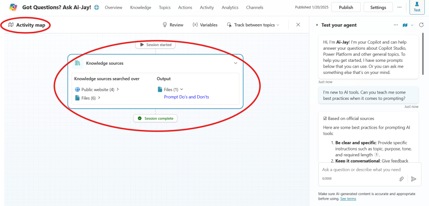429x206 pixels.
Task: Click the Files (6) document icon
Action: [x=77, y=98]
